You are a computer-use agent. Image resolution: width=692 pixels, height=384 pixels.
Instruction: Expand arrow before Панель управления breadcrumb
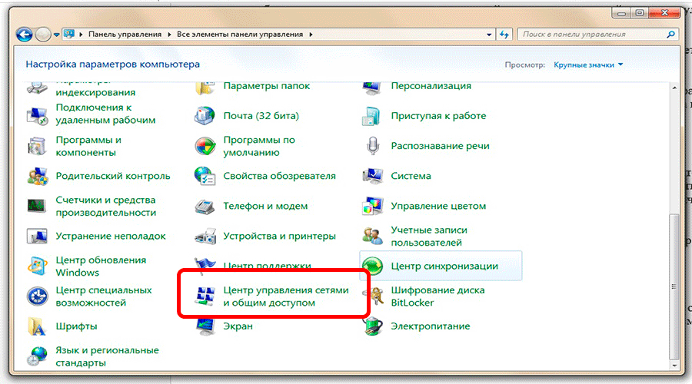point(81,35)
